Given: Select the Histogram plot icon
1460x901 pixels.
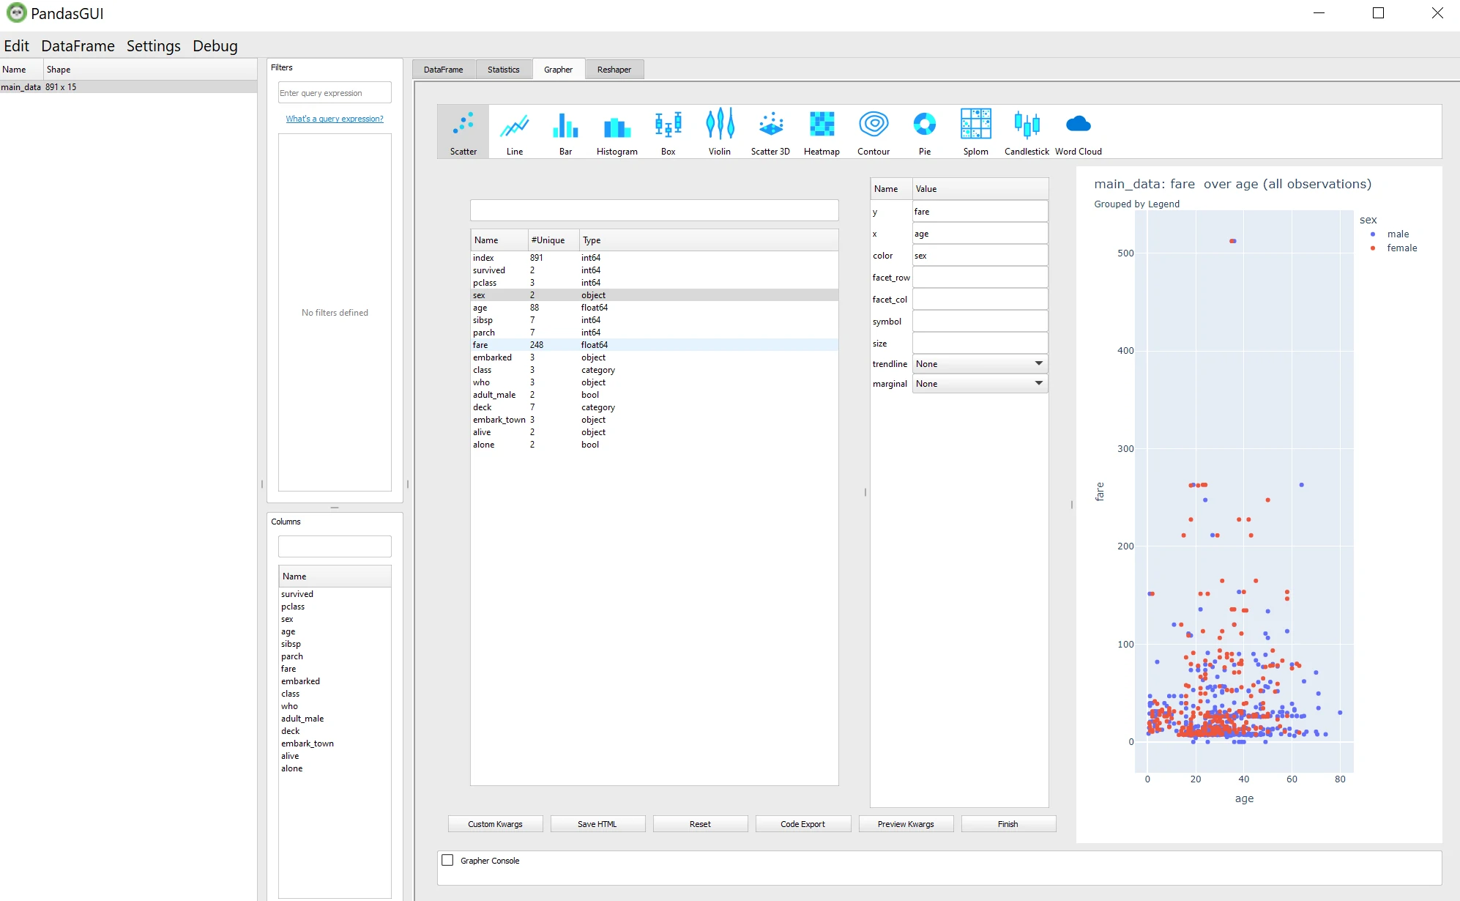Looking at the screenshot, I should (x=617, y=132).
